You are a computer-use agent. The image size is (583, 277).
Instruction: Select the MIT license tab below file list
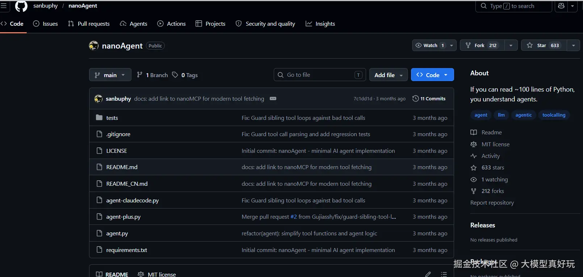click(157, 274)
